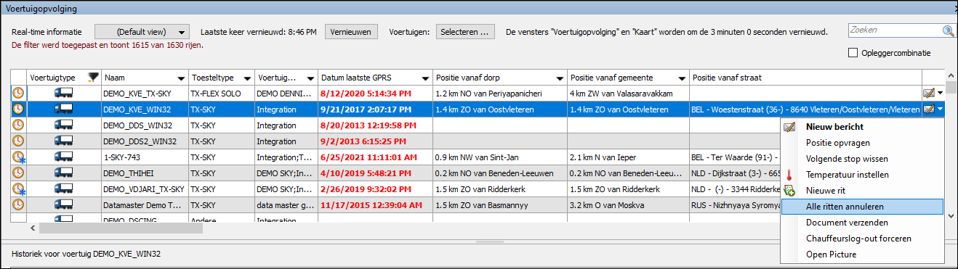Choose Temperatuur instellen menu entry
The height and width of the screenshot is (269, 958).
pos(862,175)
